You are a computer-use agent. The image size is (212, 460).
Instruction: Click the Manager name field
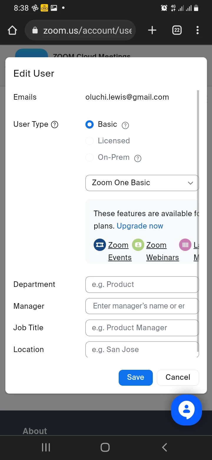(142, 306)
